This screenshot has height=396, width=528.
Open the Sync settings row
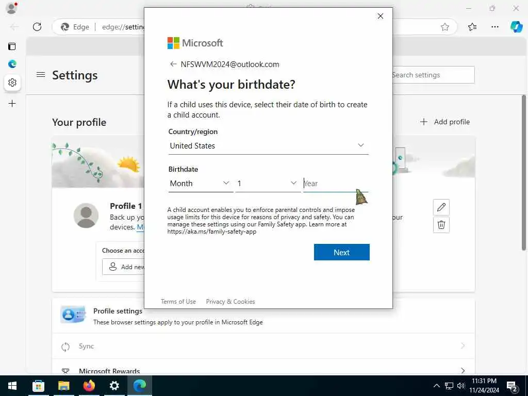pyautogui.click(x=263, y=346)
